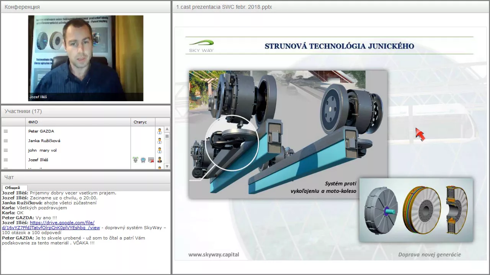
Task: Select the john mary vol participant name
Action: click(x=42, y=150)
